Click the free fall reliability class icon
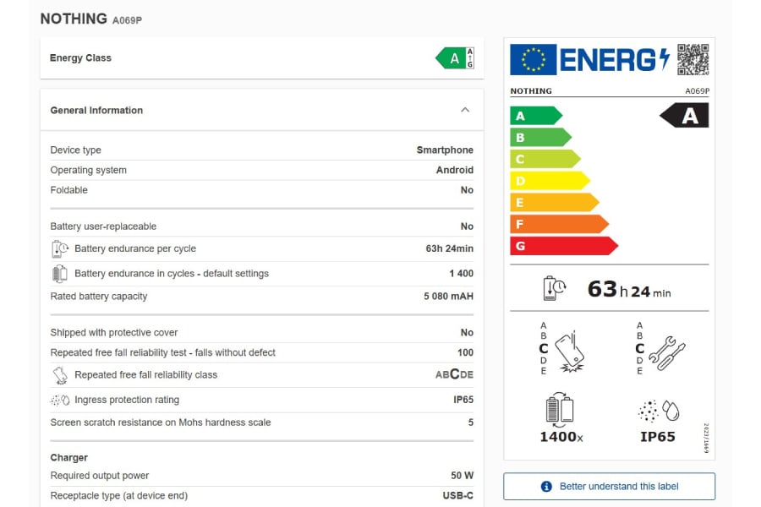The image size is (761, 507). [x=60, y=375]
